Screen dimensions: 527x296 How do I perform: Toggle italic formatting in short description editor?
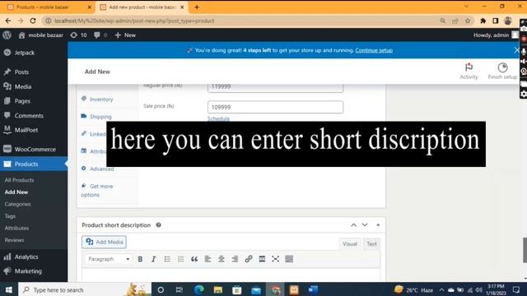coord(154,259)
